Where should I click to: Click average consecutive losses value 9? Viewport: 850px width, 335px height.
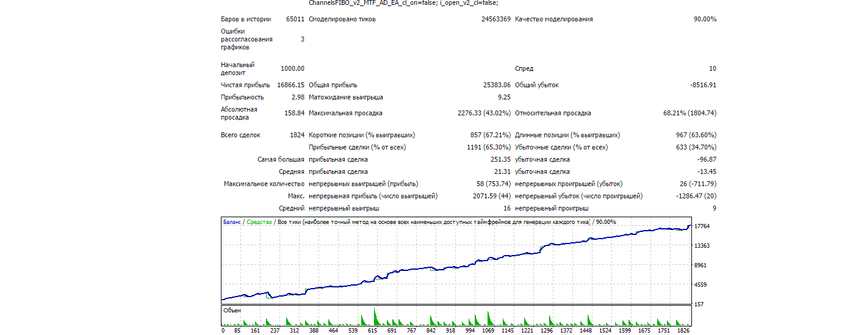pyautogui.click(x=715, y=208)
